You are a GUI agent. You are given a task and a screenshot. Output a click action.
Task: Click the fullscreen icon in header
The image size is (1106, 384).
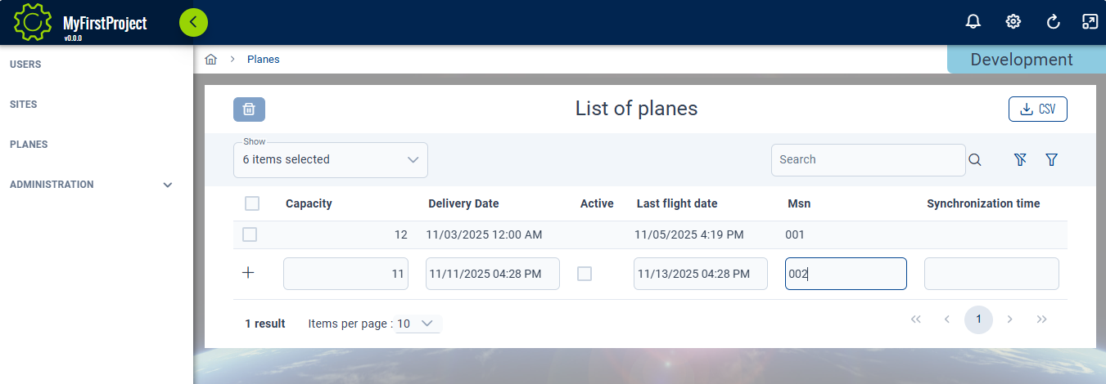tap(1090, 22)
